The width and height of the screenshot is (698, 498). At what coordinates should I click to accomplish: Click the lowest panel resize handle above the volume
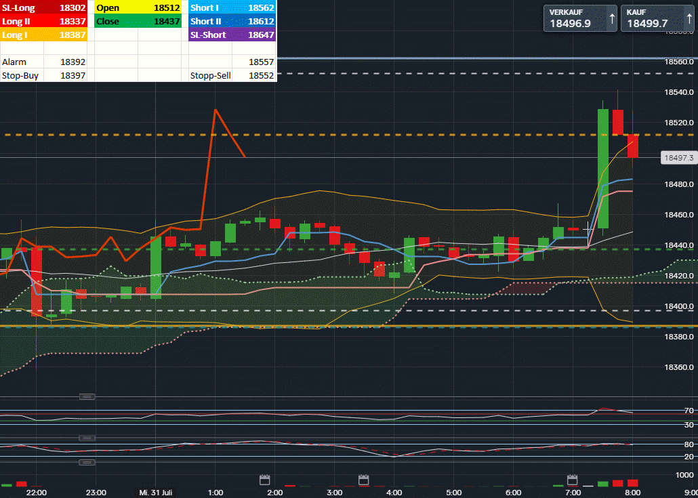pos(87,462)
